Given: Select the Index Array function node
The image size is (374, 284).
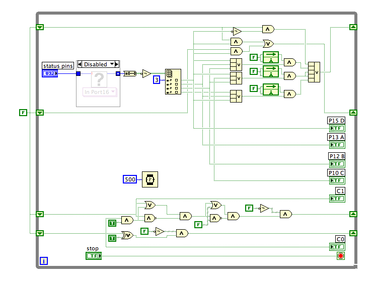Looking at the screenshot, I should [172, 82].
